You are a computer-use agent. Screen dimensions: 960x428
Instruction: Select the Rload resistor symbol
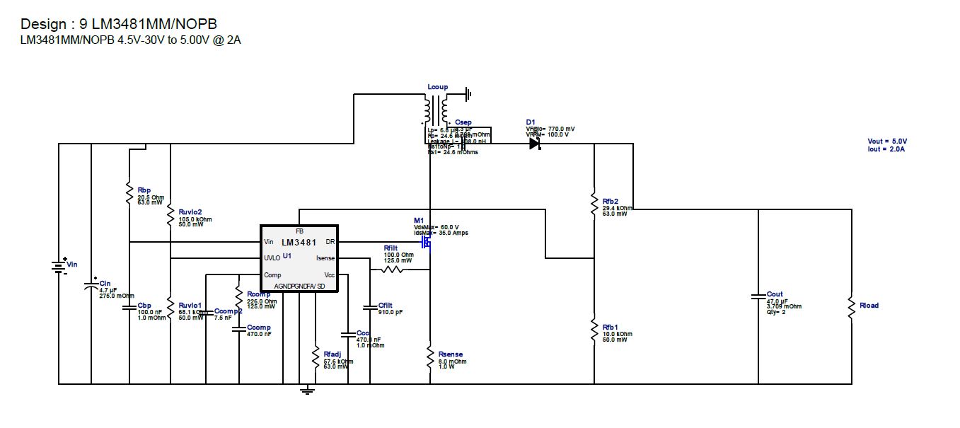851,308
